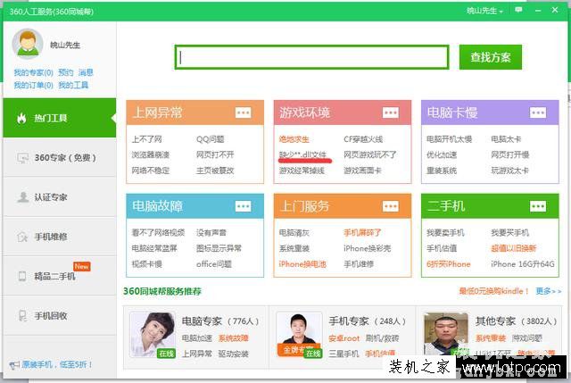Viewport: 571px width, 383px height.
Task: Select 优化加速 under 电脑卡慢
Action: click(x=442, y=154)
